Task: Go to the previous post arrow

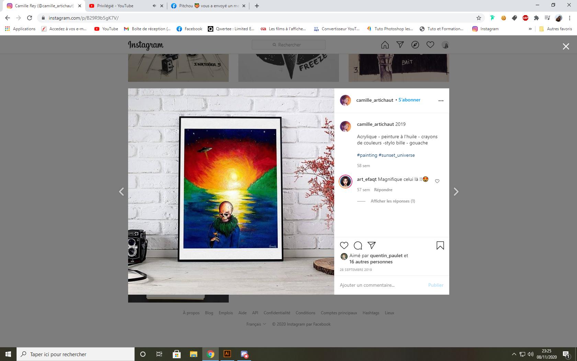Action: (121, 192)
